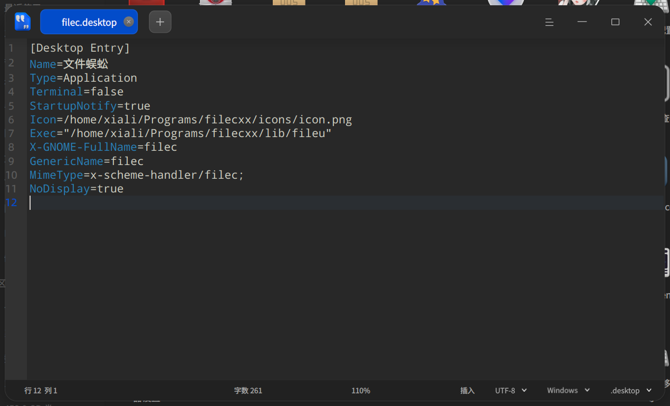
Task: Select the filec.desktop tab
Action: coord(89,22)
